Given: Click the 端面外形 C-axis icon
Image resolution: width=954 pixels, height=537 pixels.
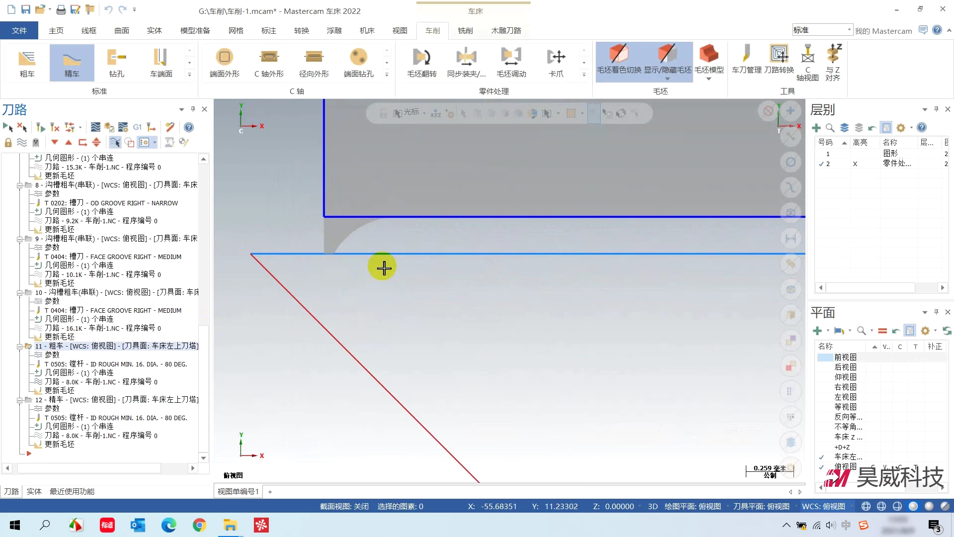Looking at the screenshot, I should click(224, 63).
